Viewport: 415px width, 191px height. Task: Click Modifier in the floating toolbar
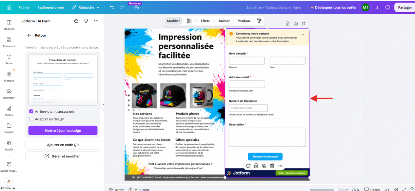tap(173, 21)
